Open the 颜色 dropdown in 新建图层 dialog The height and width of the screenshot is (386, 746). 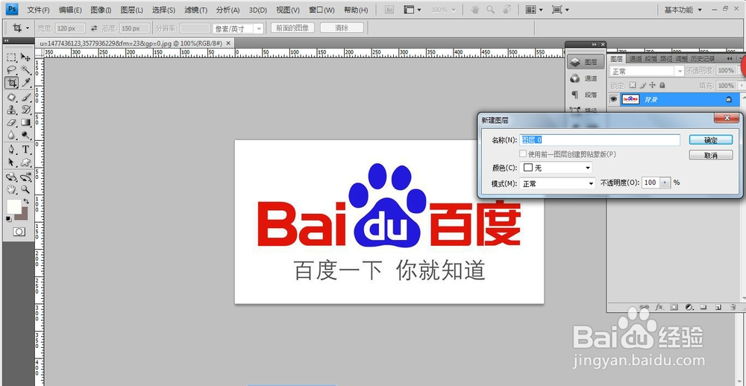[x=557, y=168]
